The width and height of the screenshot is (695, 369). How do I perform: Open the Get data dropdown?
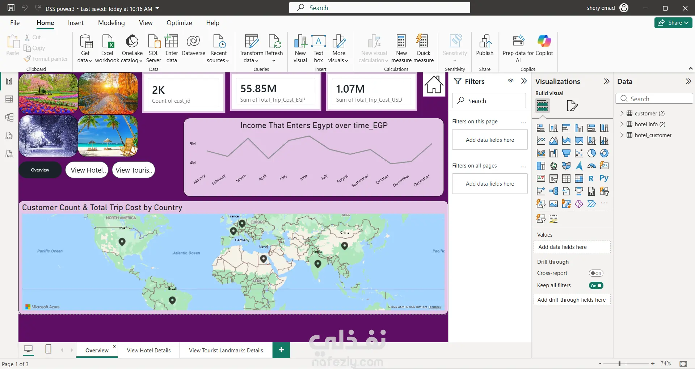click(x=85, y=57)
